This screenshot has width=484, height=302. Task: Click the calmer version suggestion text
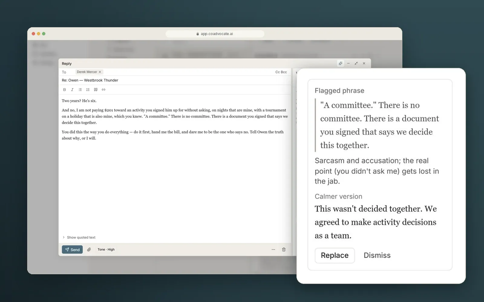pyautogui.click(x=376, y=222)
